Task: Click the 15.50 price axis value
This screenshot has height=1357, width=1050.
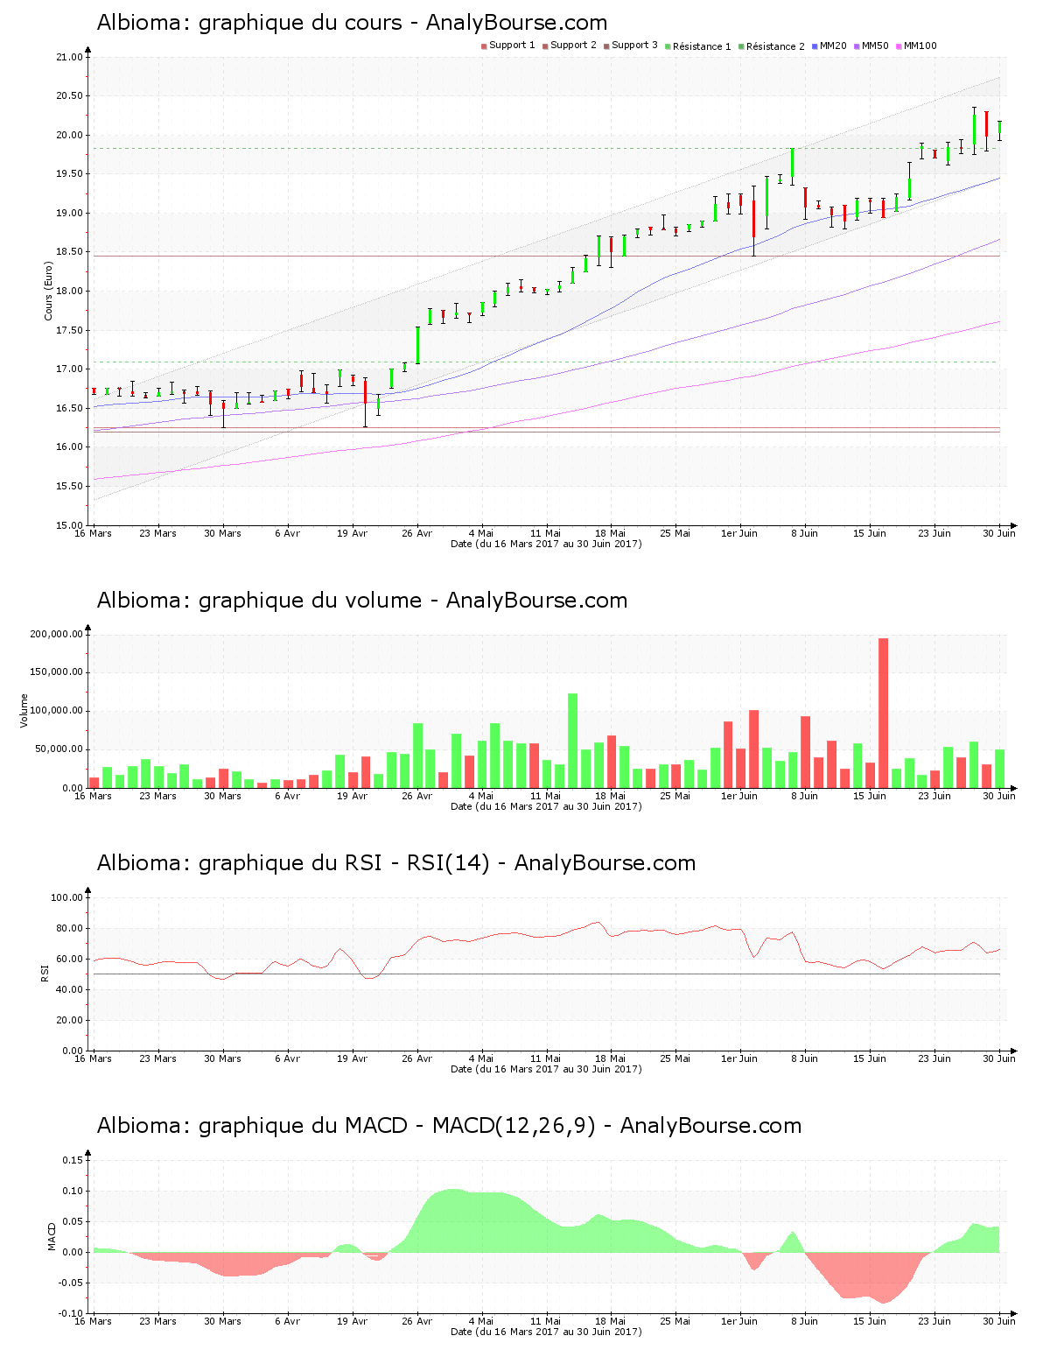Action: tap(69, 487)
